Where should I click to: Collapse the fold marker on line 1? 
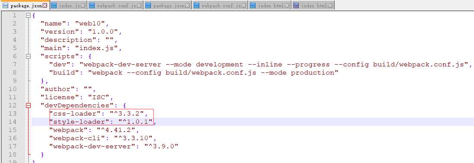tap(28, 15)
